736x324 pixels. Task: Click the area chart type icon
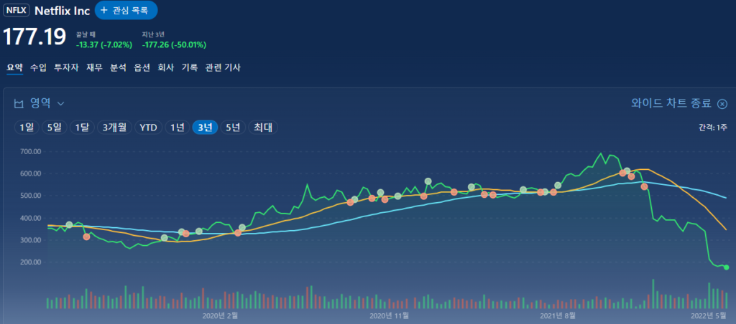[19, 103]
